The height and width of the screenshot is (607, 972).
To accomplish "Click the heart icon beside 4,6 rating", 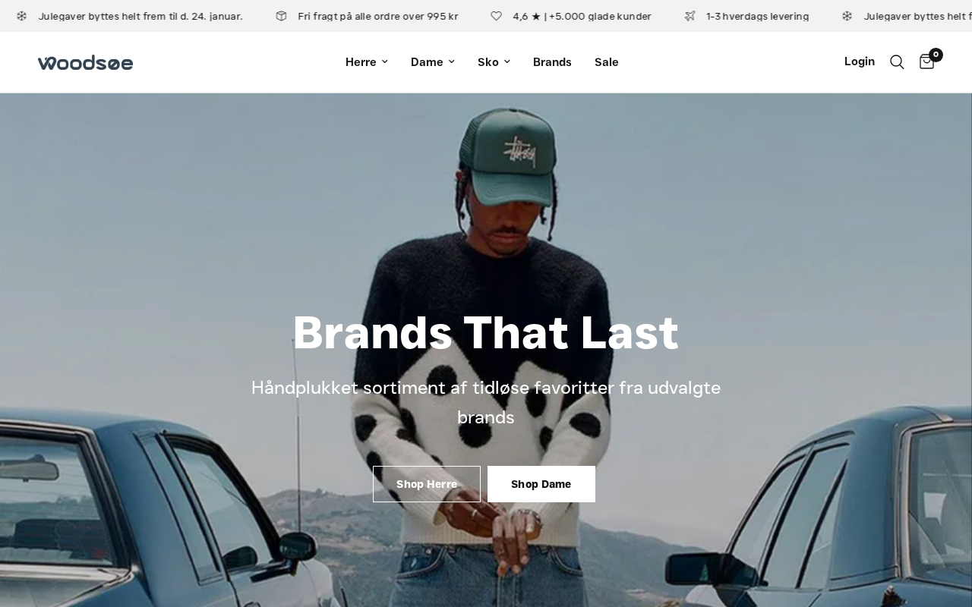I will (x=496, y=16).
